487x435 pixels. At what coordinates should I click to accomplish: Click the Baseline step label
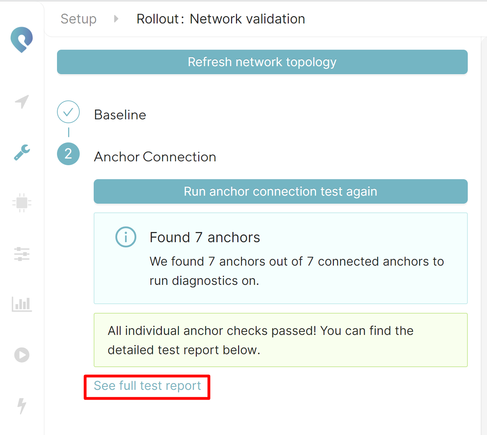[120, 115]
